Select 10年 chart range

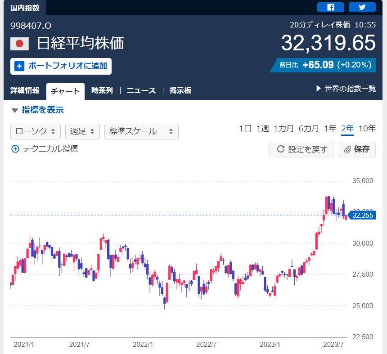(367, 129)
